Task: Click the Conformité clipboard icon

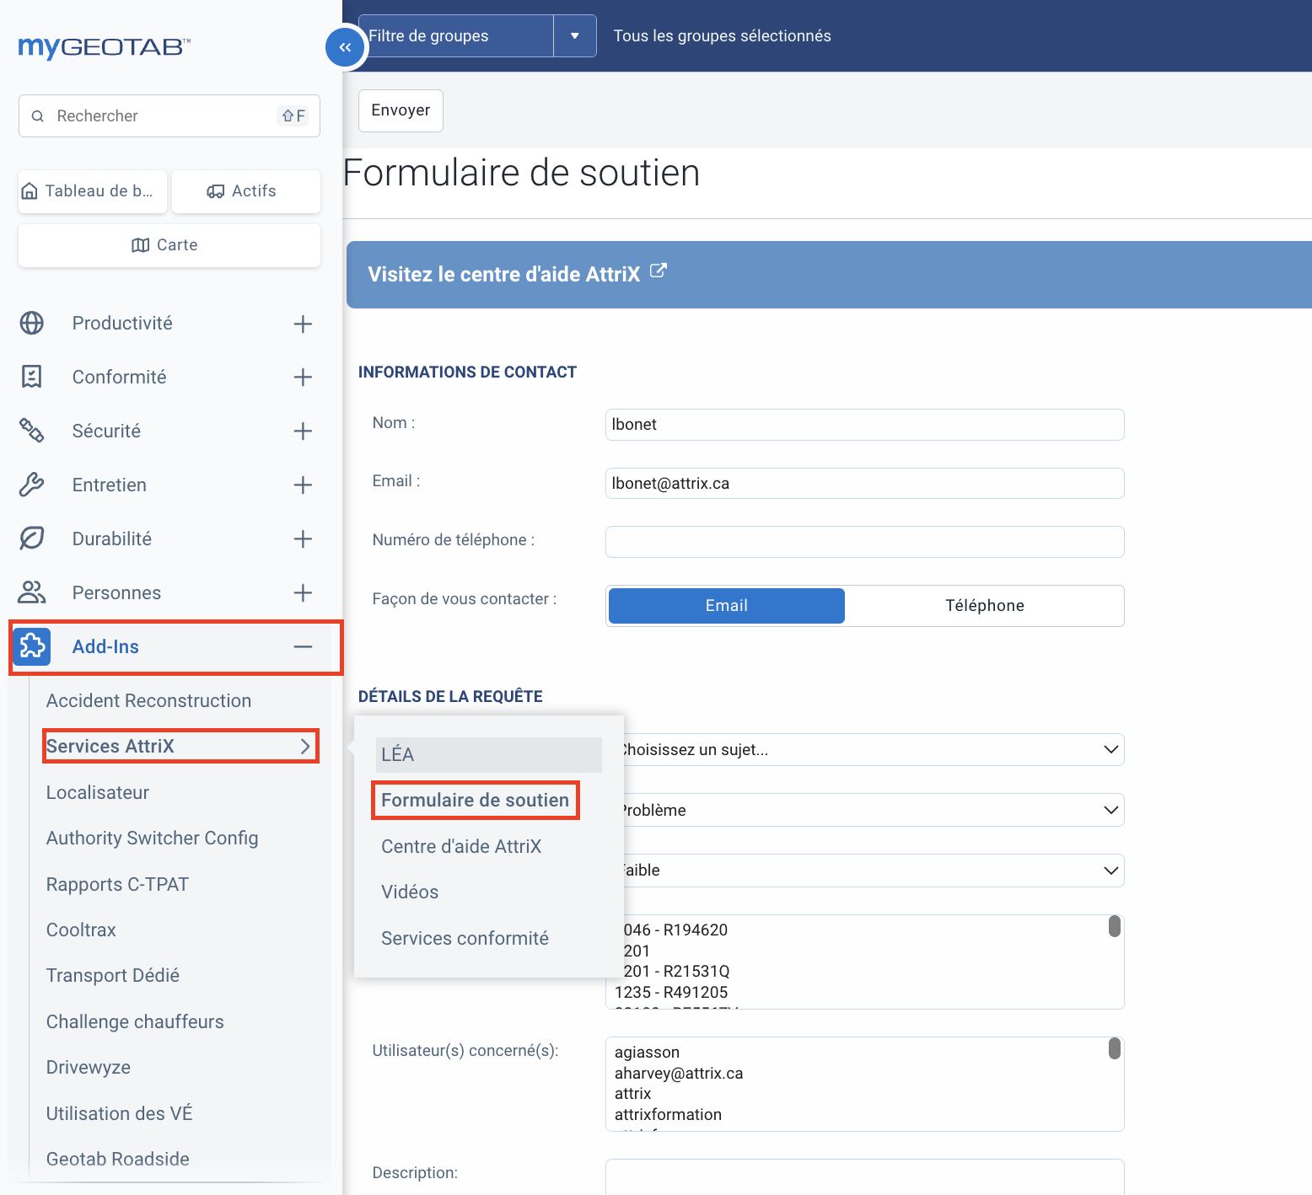Action: point(32,378)
